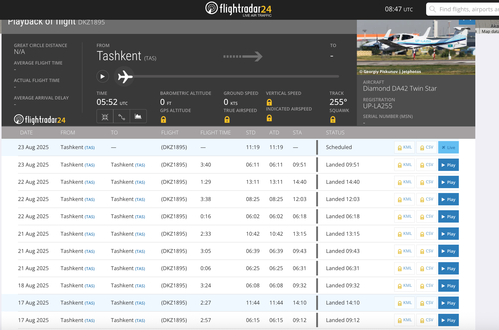Viewport: 499px width, 330px height.
Task: Download KML for flight landed 14:40
Action: point(405,182)
